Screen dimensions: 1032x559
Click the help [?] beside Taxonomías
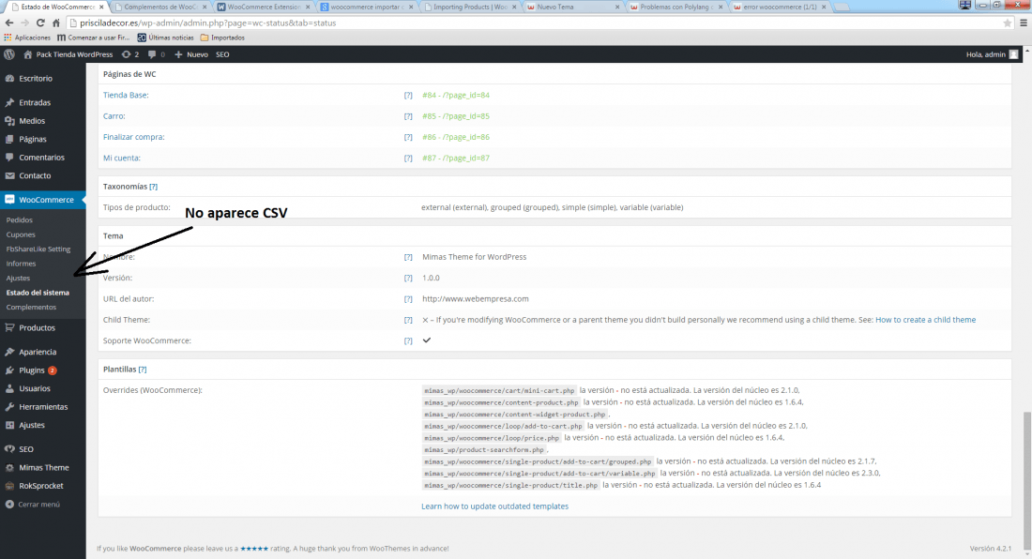pyautogui.click(x=153, y=187)
